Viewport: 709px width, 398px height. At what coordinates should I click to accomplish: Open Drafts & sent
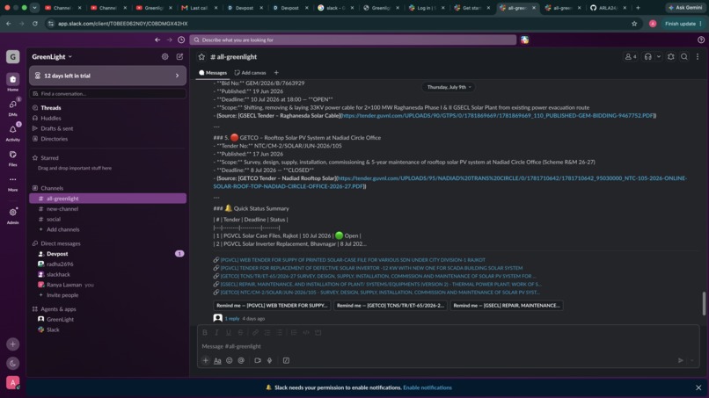[x=56, y=128]
